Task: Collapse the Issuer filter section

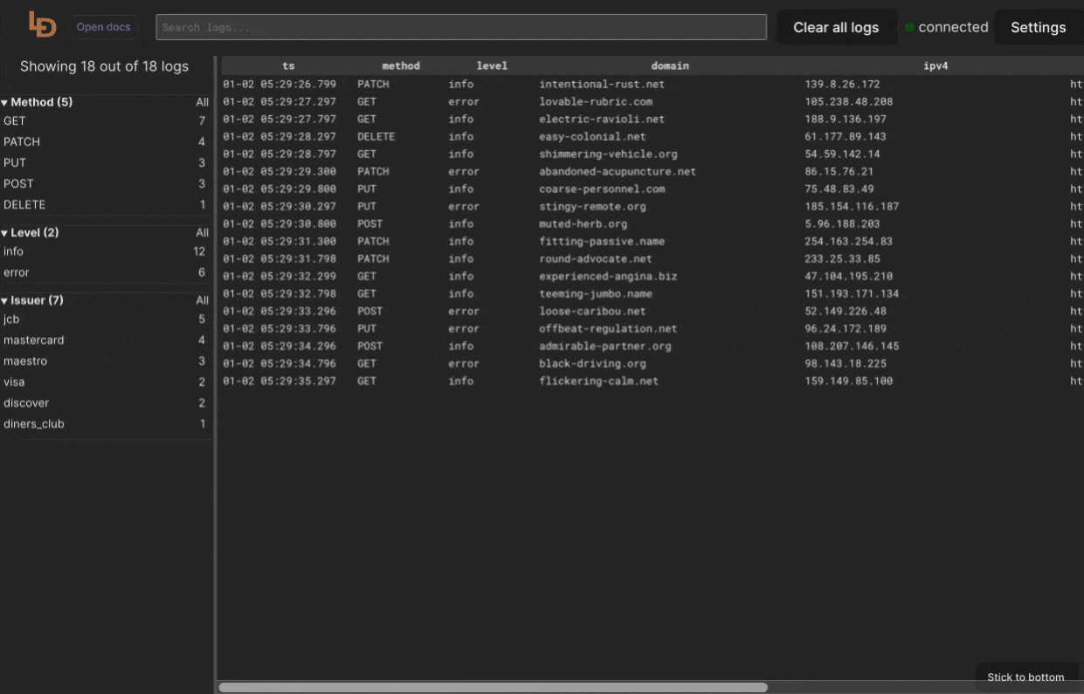Action: click(x=5, y=301)
